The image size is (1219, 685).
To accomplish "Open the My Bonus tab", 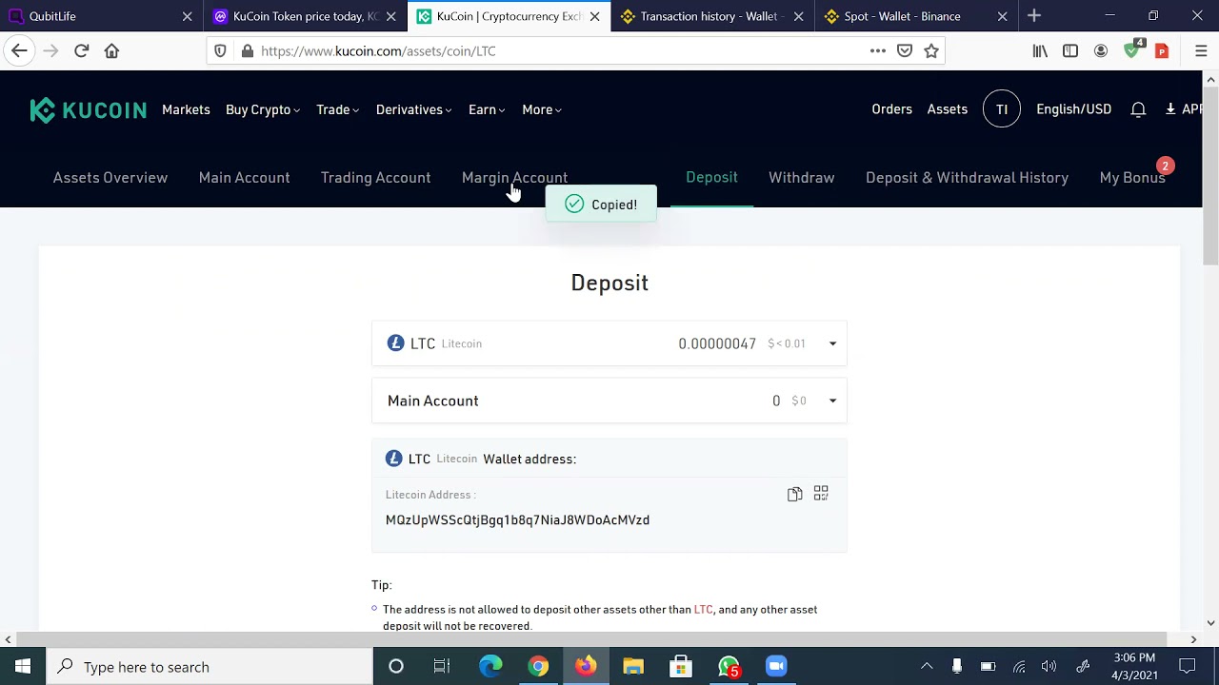I will (x=1132, y=178).
